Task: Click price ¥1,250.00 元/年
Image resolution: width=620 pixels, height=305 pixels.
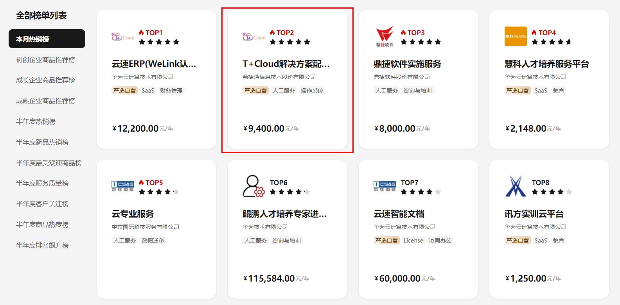Action: pos(533,278)
